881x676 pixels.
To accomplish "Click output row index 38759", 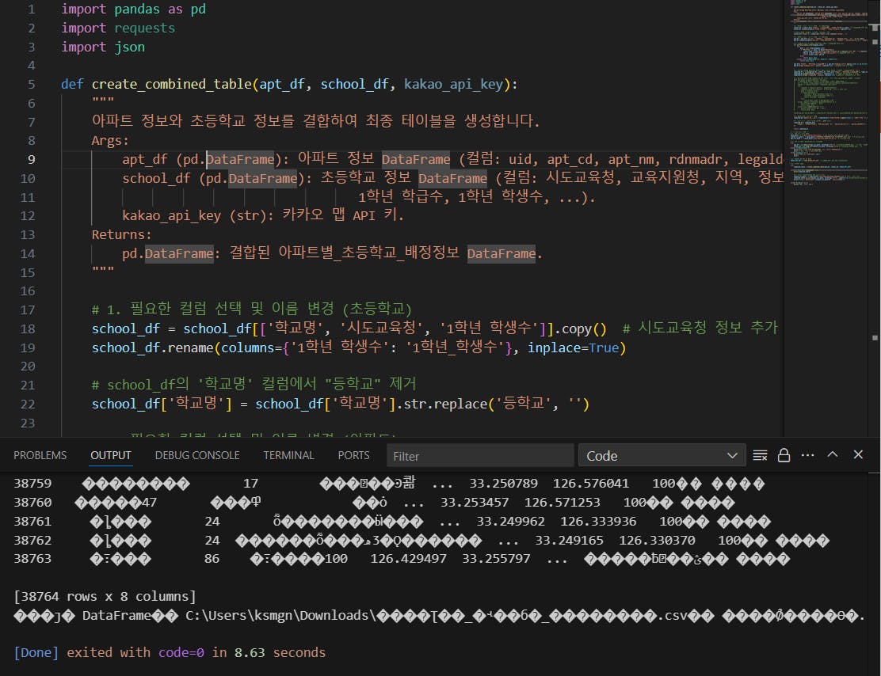I will coord(32,484).
